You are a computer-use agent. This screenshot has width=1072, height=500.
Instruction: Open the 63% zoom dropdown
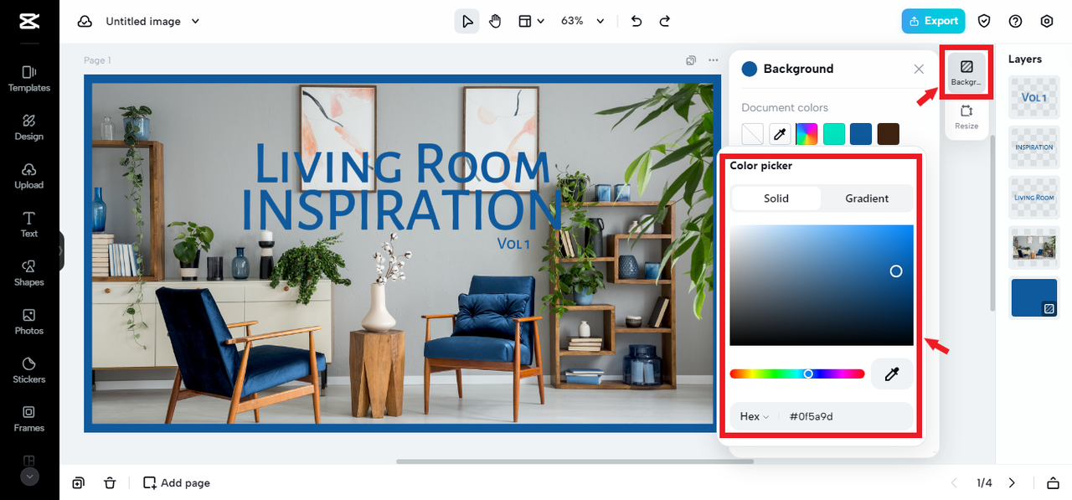583,21
